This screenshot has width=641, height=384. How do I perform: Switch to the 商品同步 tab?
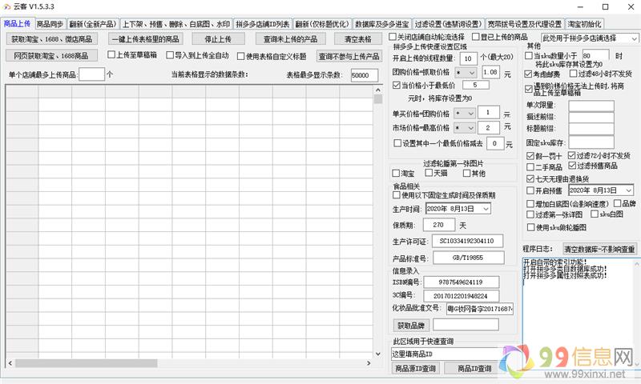click(50, 24)
